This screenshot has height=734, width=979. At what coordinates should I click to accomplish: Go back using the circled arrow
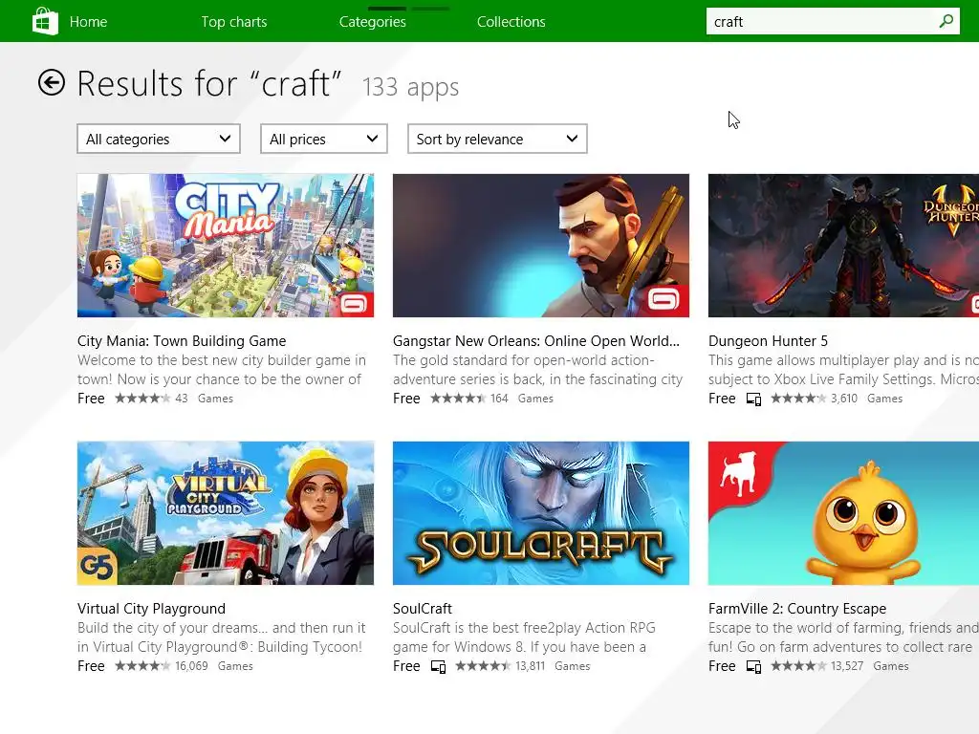pyautogui.click(x=52, y=82)
